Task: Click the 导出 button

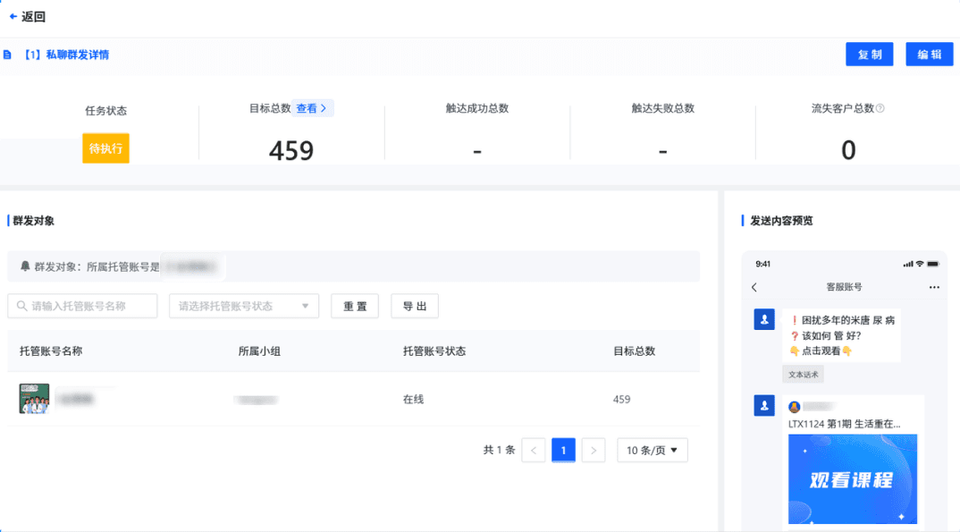Action: pos(415,306)
